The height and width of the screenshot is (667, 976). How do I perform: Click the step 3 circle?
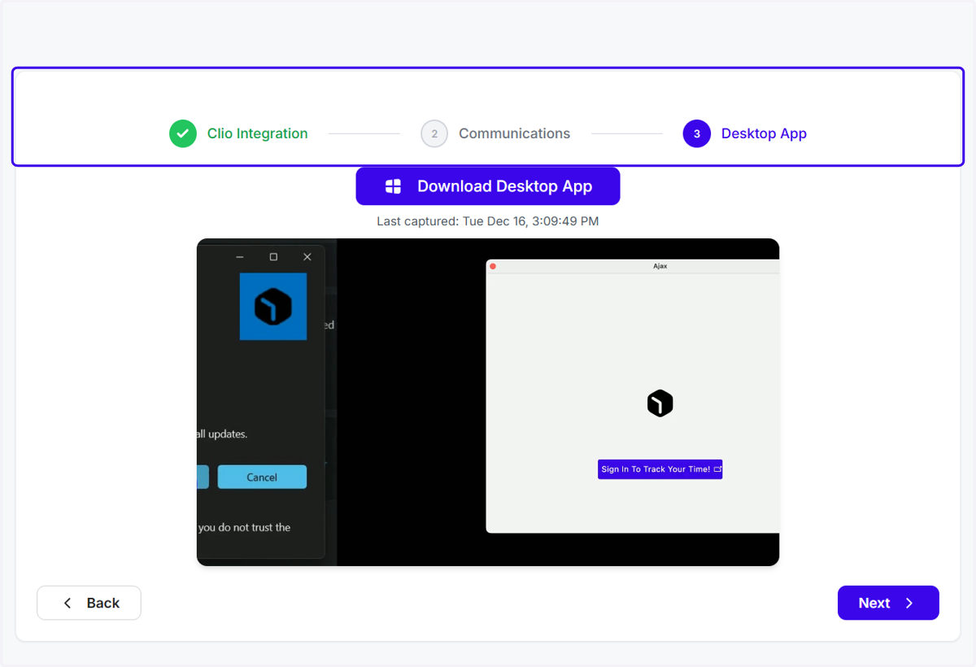[697, 133]
